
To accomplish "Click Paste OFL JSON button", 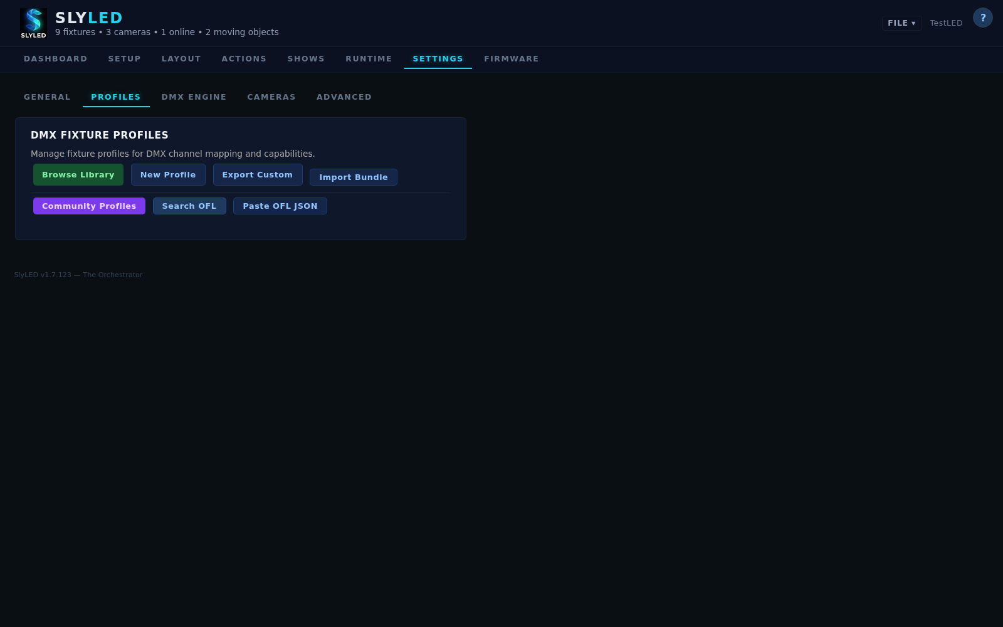I will click(x=280, y=206).
